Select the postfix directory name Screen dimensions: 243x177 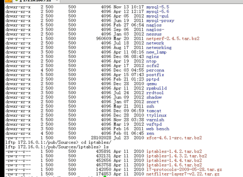coord(155,74)
